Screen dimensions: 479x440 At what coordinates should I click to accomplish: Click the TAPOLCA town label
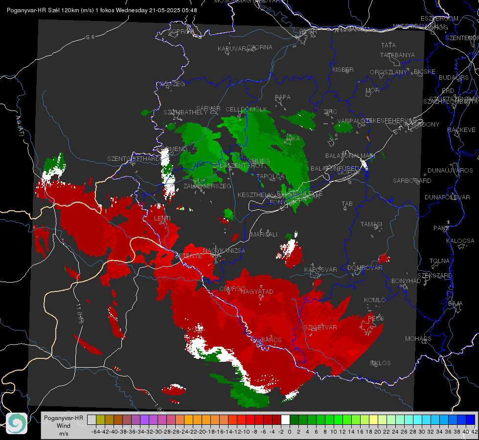tap(270, 176)
